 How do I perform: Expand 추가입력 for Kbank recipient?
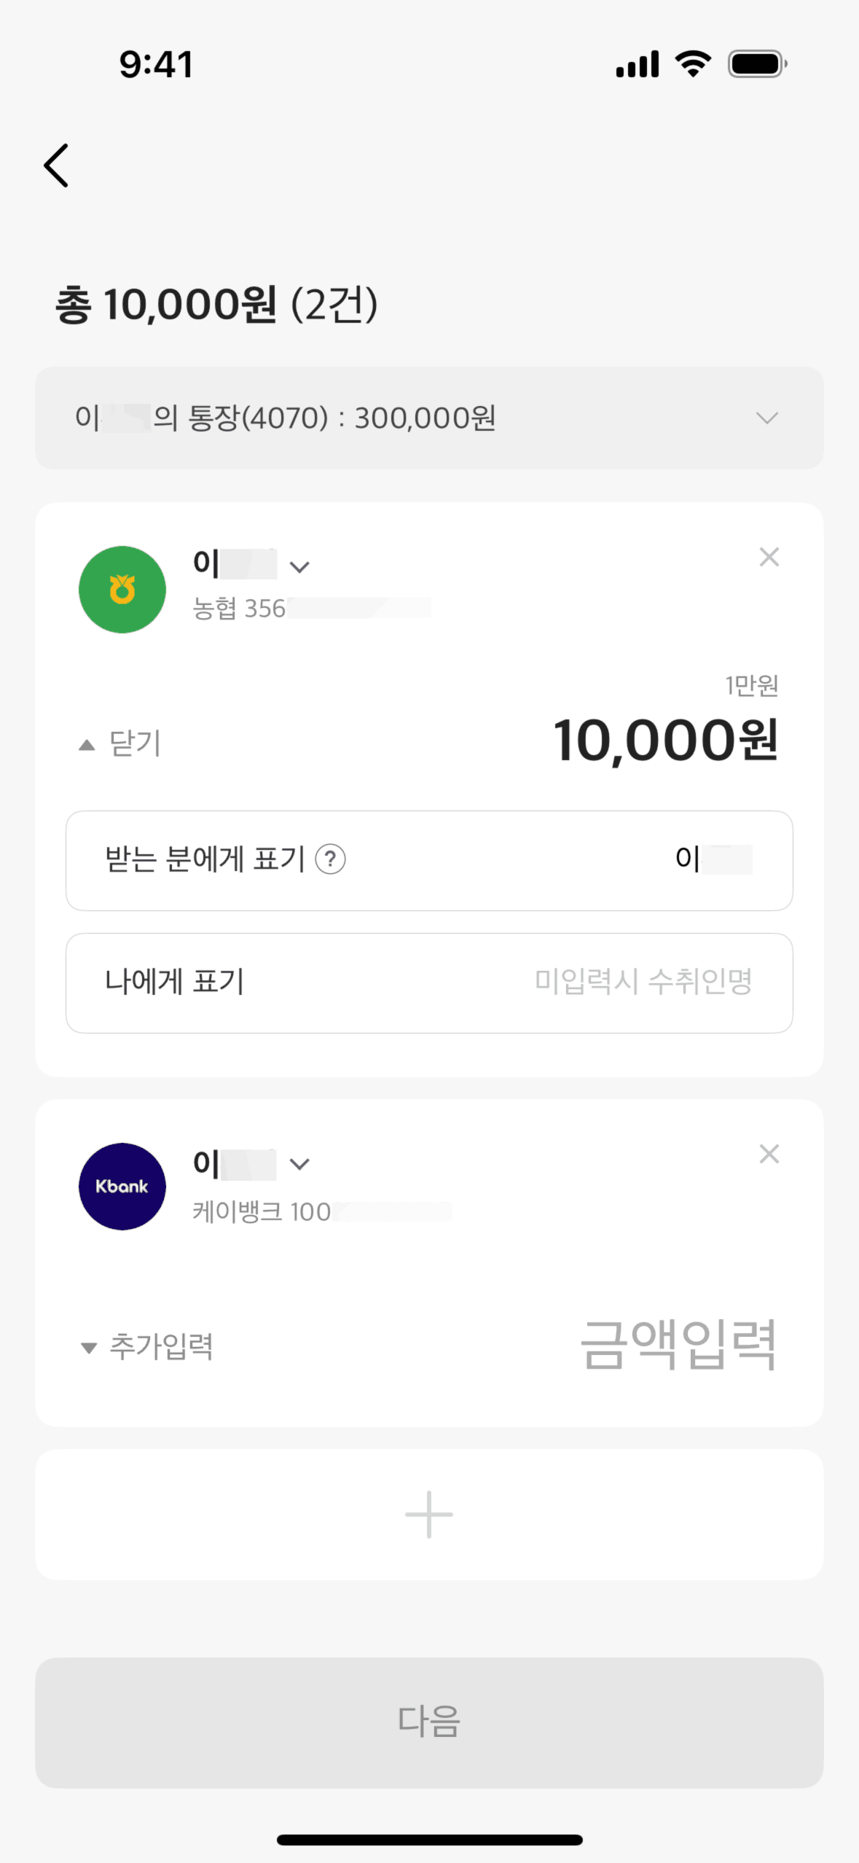click(147, 1346)
